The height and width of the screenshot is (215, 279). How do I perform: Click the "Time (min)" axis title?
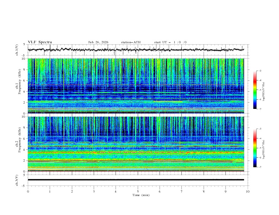click(x=141, y=195)
